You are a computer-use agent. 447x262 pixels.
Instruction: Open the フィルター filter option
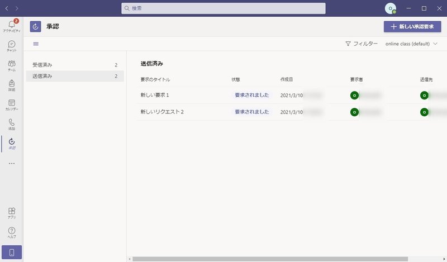click(x=362, y=44)
